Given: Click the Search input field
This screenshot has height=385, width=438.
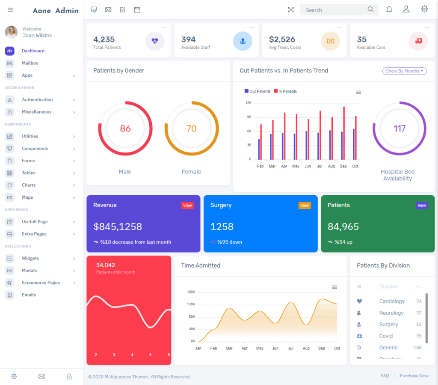Looking at the screenshot, I should tap(339, 9).
